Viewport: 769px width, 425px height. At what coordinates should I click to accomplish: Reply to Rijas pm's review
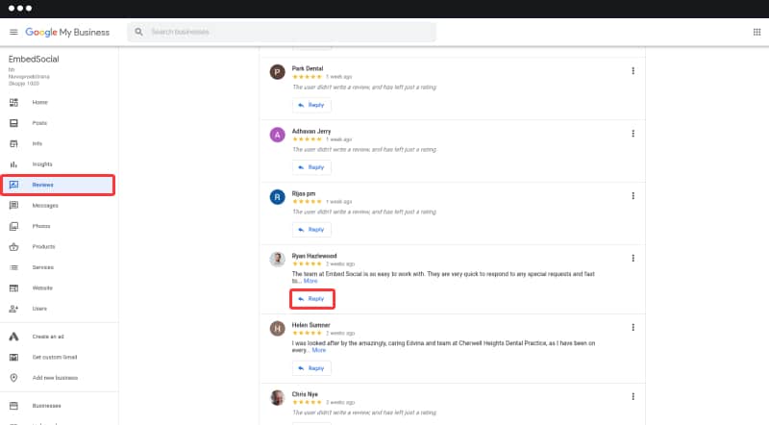[x=311, y=230]
